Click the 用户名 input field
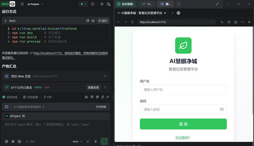 click(183, 90)
